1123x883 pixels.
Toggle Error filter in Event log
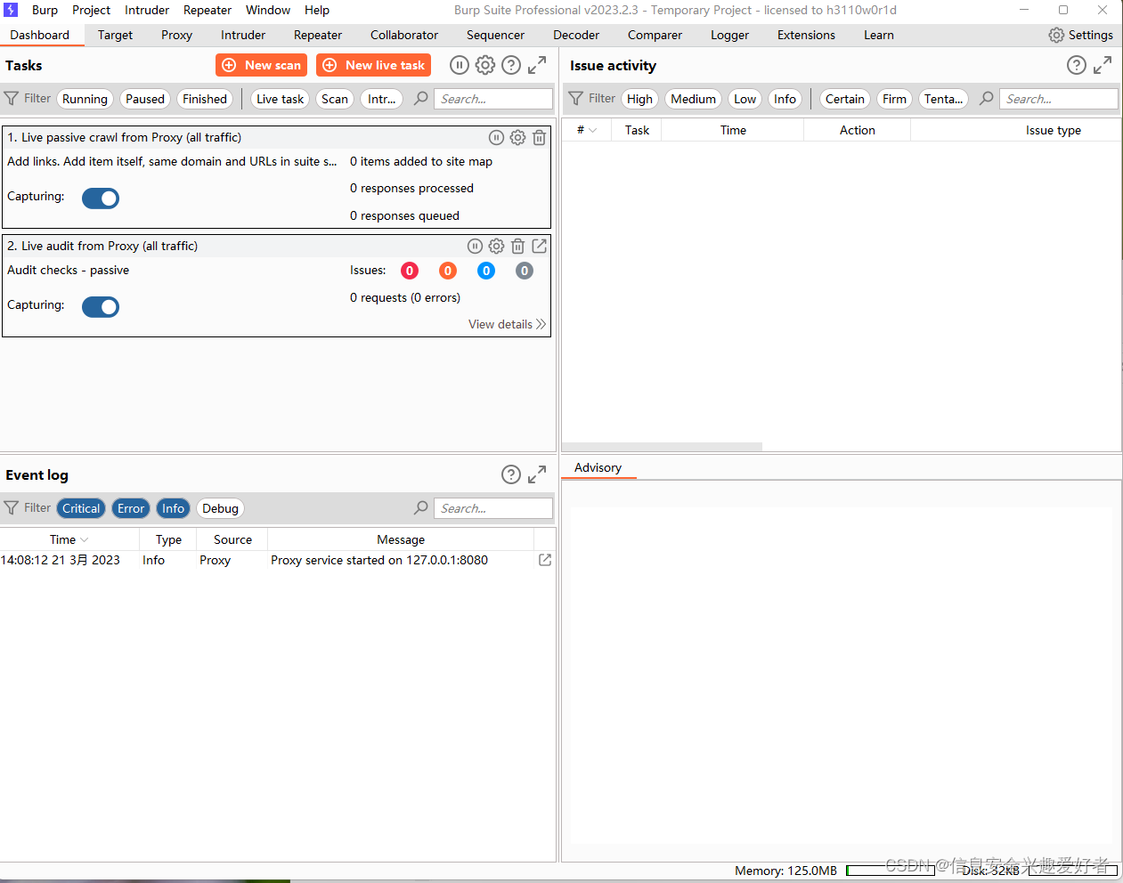click(x=131, y=508)
